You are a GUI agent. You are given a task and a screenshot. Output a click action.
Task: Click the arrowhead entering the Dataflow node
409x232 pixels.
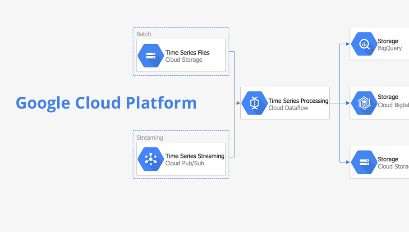coord(238,103)
